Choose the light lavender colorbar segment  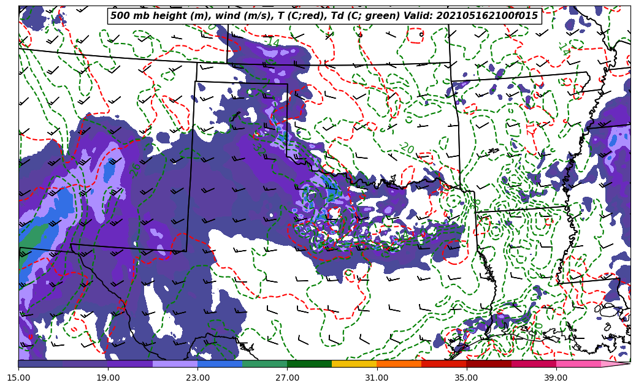tap(175, 363)
